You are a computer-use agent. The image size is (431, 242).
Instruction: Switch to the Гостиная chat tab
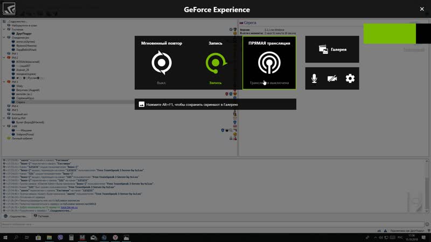(x=41, y=216)
